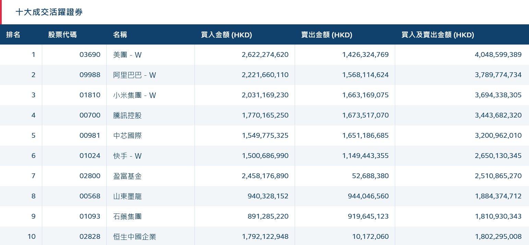Screen dimensions: 529x245
Task: Click 山東墨龍 in the name column
Action: coord(127,196)
